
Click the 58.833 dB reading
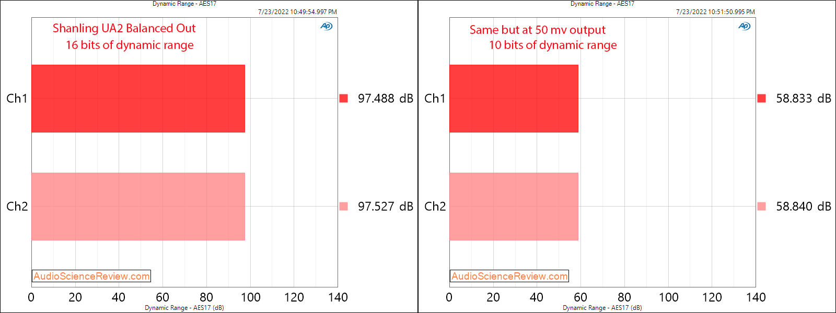[803, 98]
